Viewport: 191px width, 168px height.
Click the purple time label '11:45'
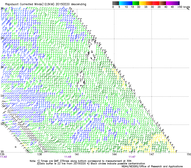[4, 157]
